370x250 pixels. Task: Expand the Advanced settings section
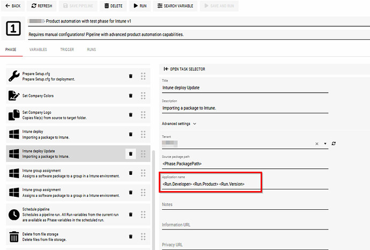(179, 123)
